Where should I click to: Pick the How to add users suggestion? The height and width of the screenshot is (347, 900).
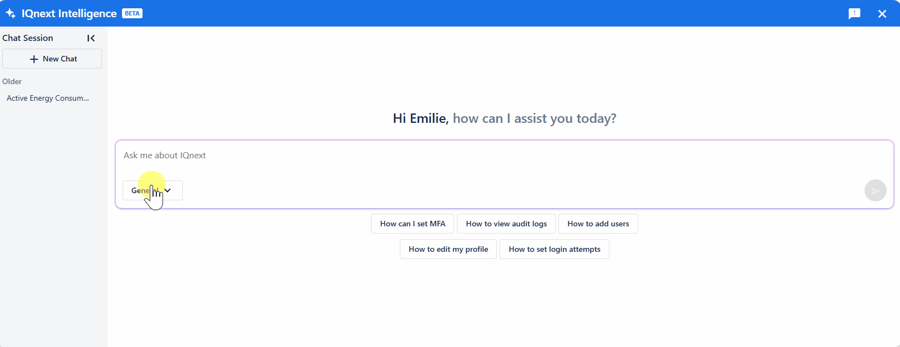(x=598, y=224)
